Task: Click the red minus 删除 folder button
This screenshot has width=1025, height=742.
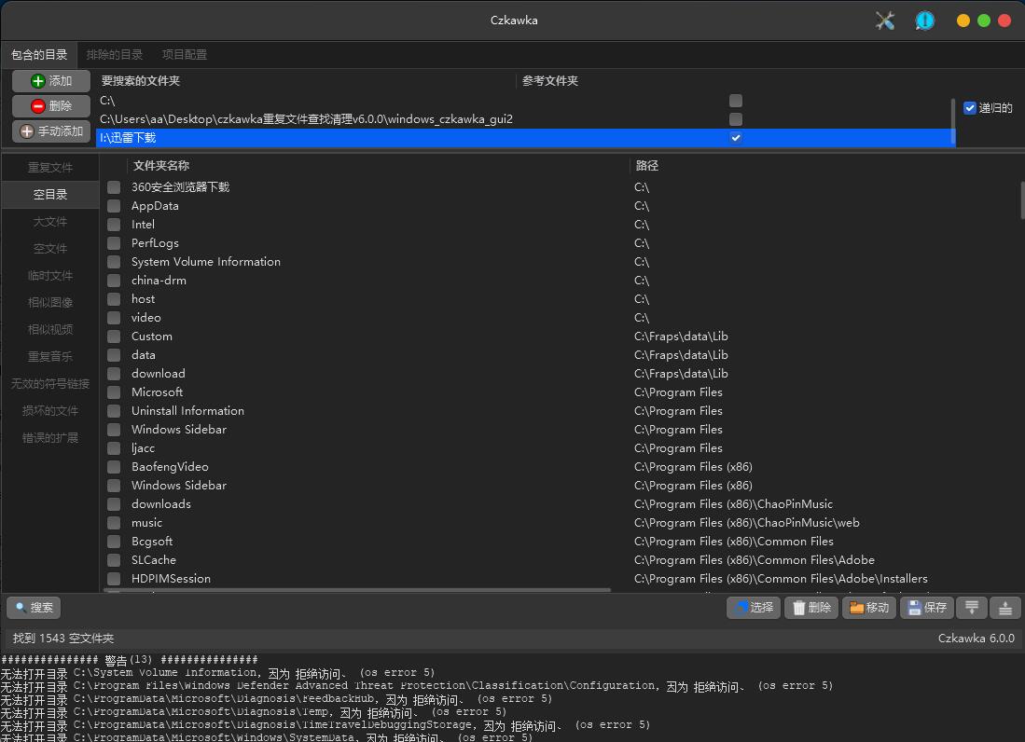Action: pos(51,106)
